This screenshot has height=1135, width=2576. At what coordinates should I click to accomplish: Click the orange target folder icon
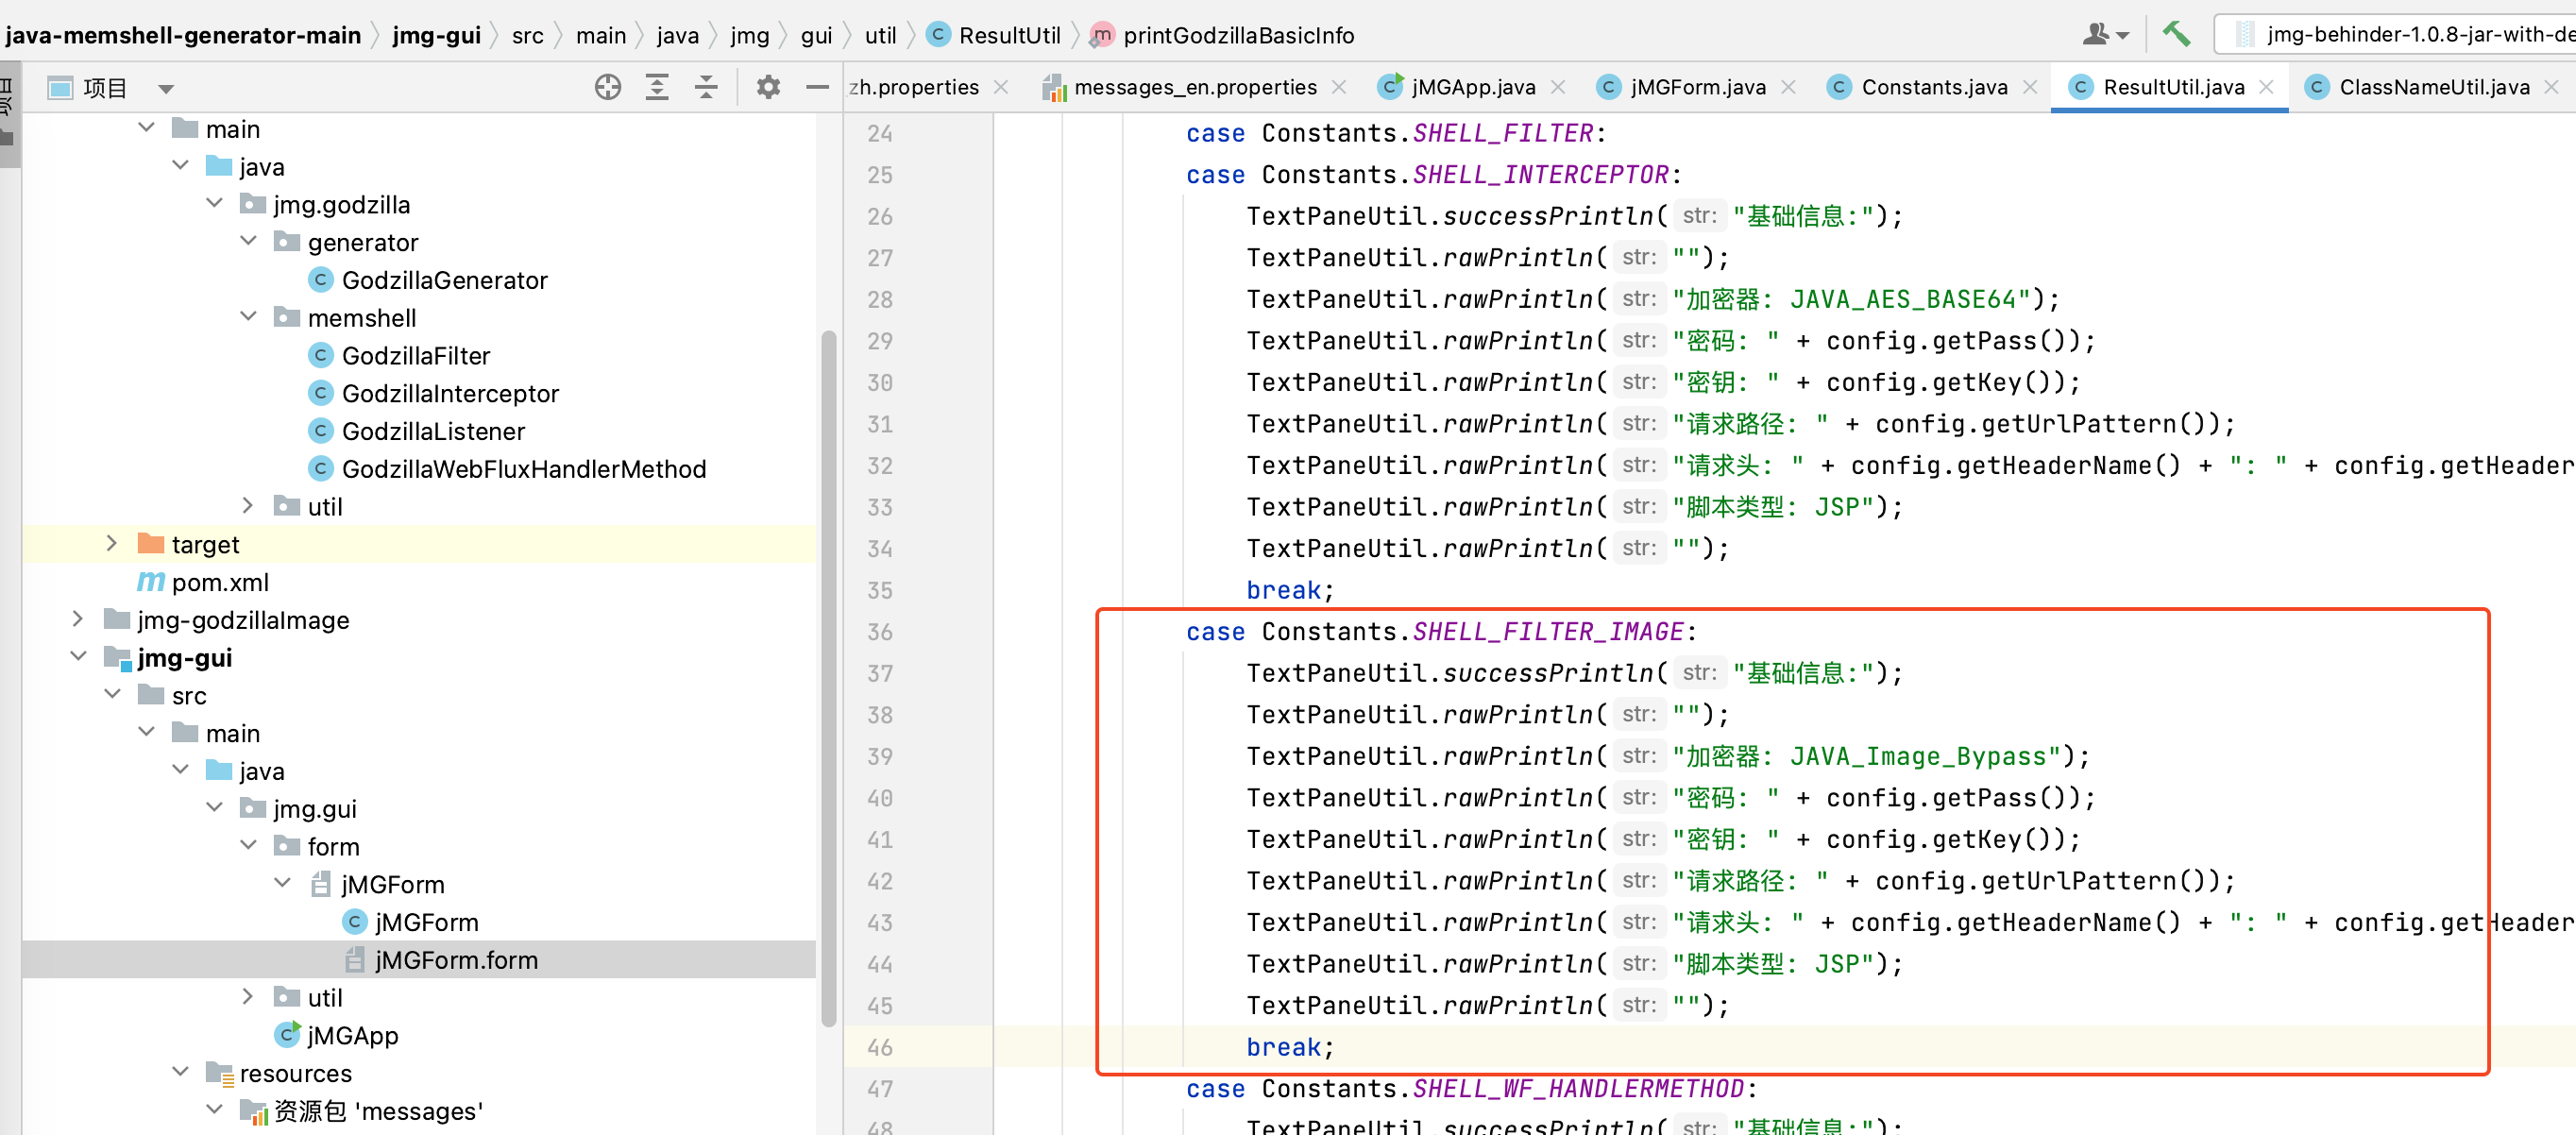151,544
